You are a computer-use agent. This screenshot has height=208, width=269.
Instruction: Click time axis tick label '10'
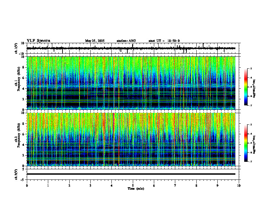[239, 186]
